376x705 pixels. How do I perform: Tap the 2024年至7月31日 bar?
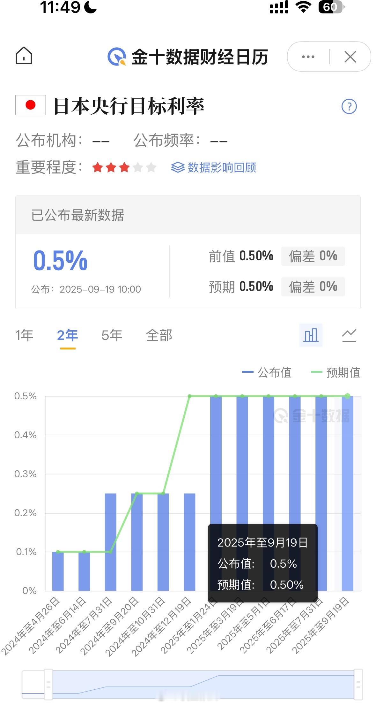111,542
